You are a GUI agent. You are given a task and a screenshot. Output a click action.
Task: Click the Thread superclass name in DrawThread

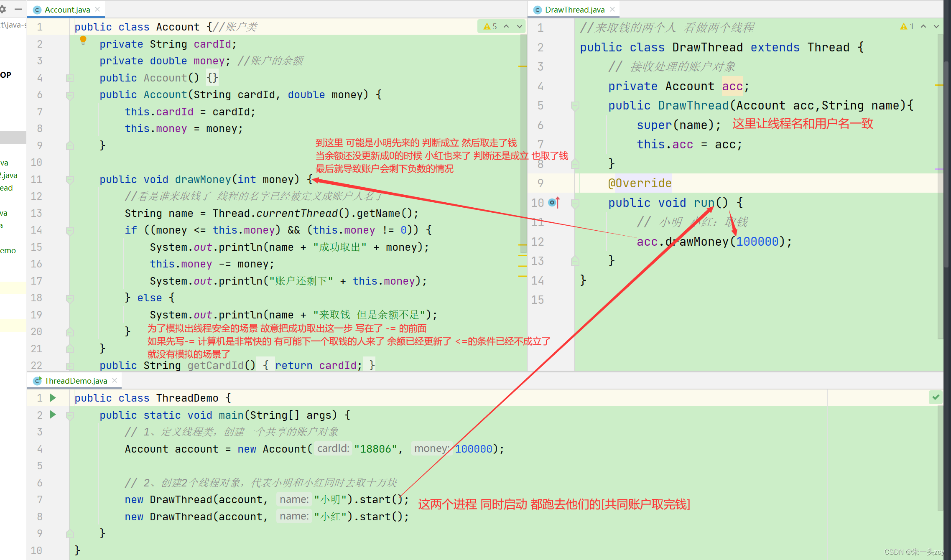pos(828,47)
